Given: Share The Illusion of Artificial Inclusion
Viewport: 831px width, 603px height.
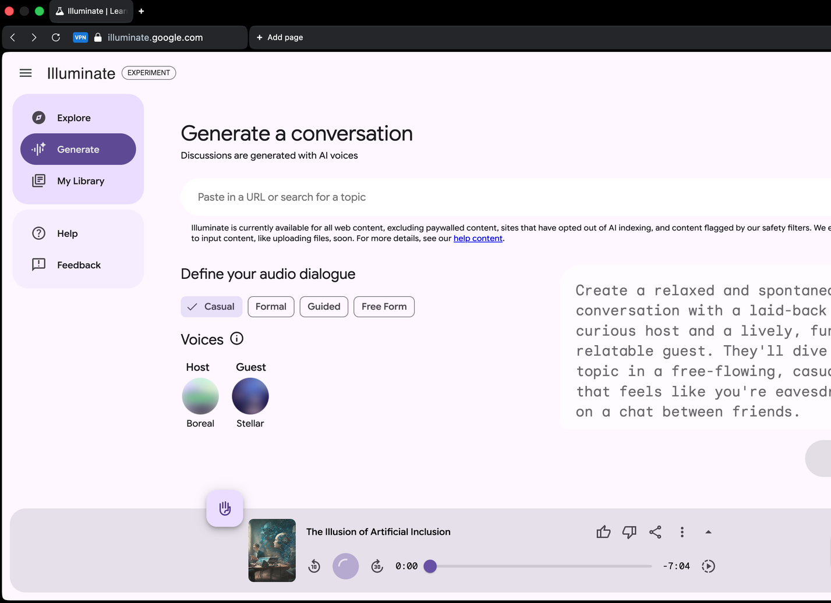Looking at the screenshot, I should point(655,532).
